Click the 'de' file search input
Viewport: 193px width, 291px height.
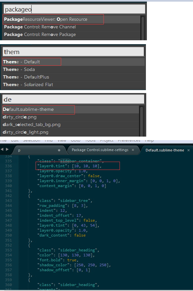[x=73, y=100]
